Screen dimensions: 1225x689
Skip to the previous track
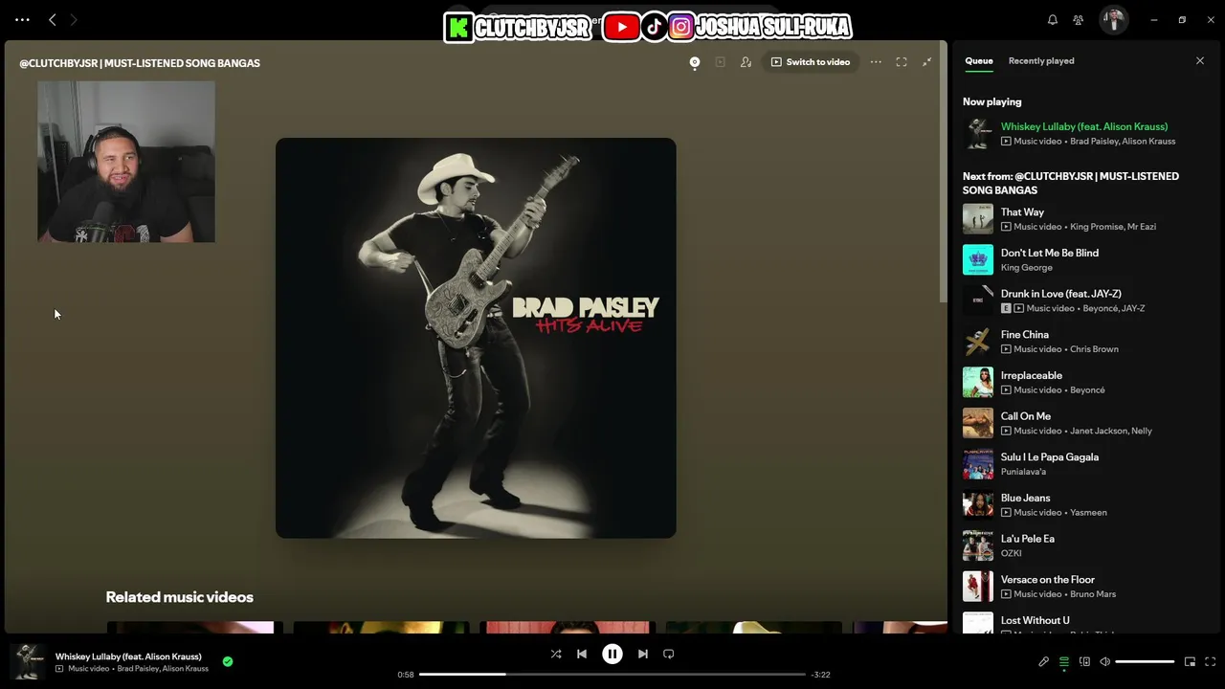[x=582, y=654]
